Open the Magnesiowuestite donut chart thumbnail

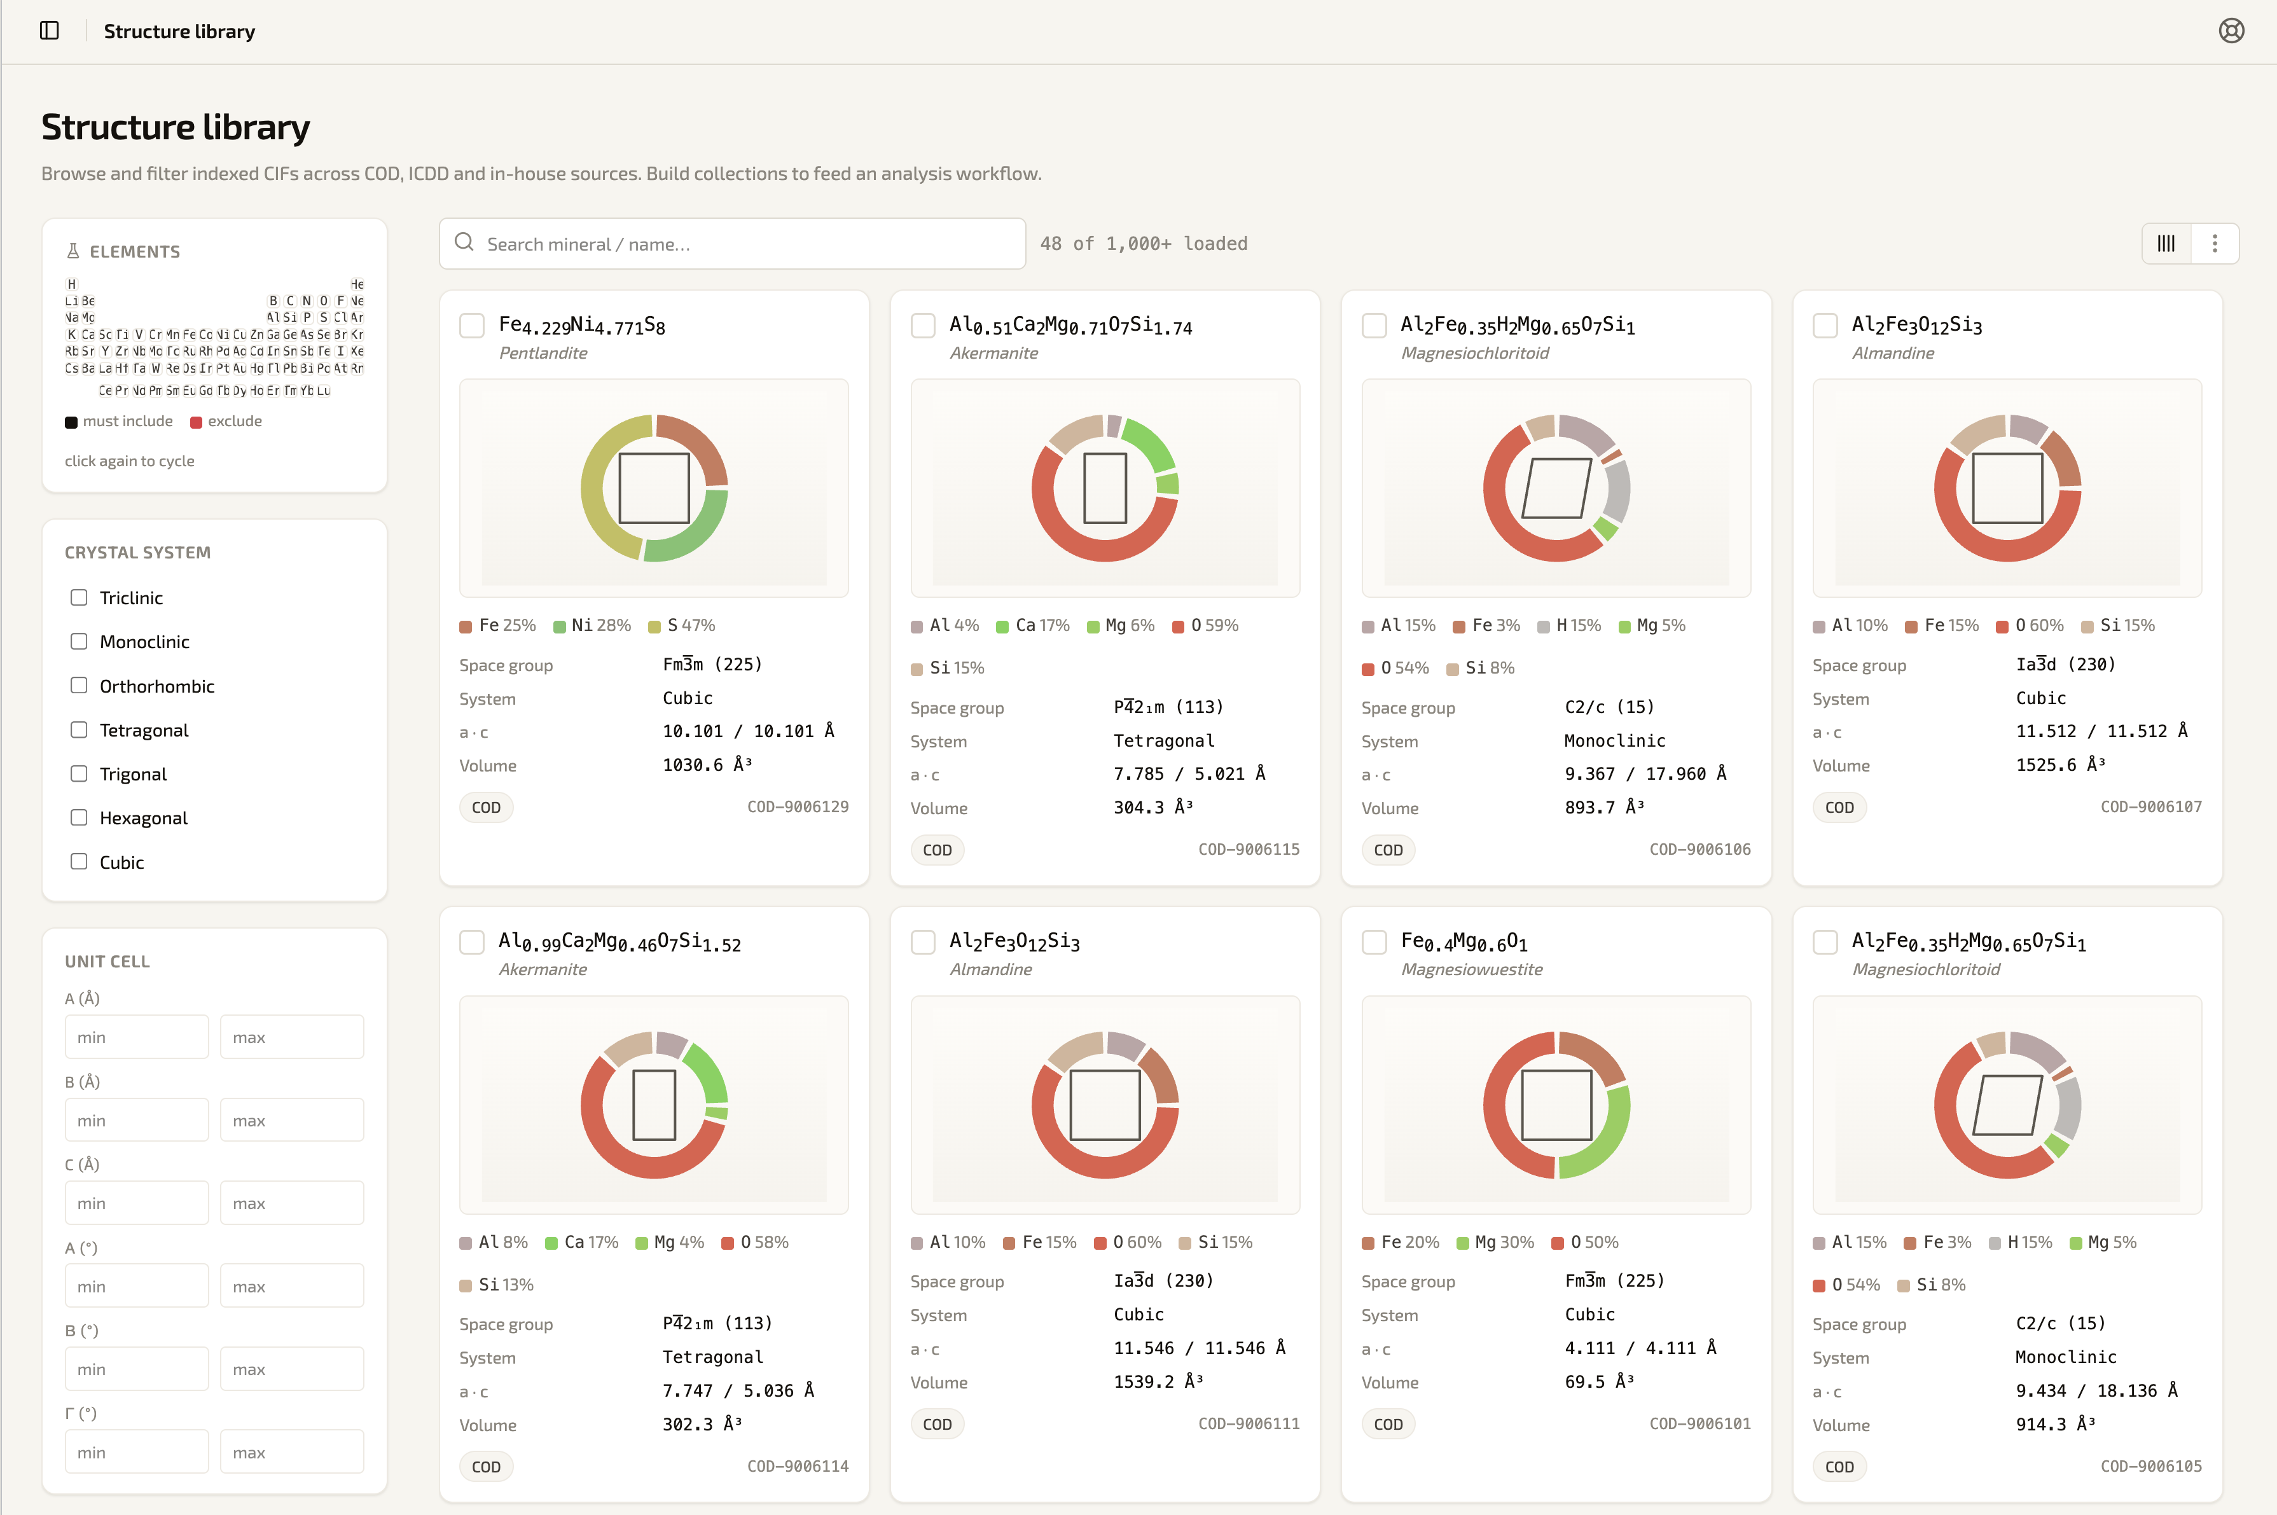pyautogui.click(x=1556, y=1104)
